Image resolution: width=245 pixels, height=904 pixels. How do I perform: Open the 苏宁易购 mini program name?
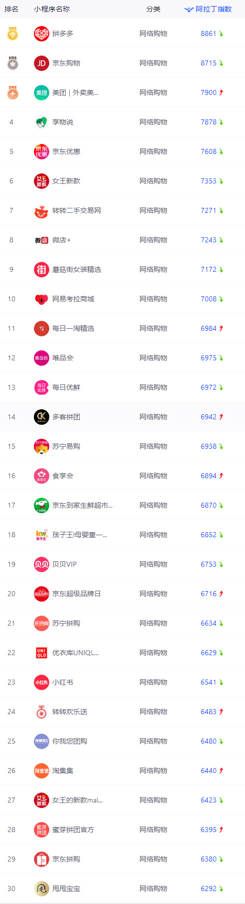pos(66,446)
